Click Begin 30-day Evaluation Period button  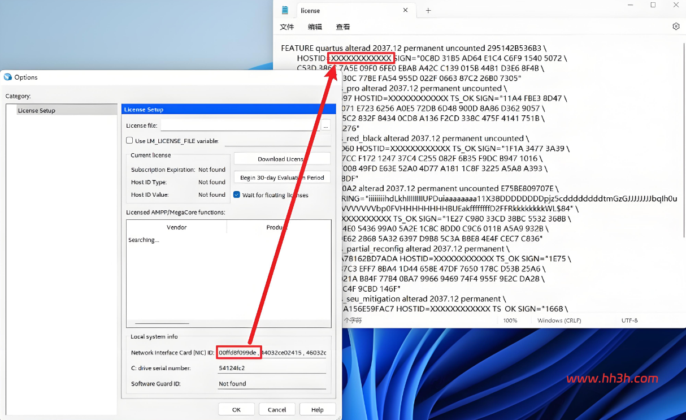pos(282,177)
